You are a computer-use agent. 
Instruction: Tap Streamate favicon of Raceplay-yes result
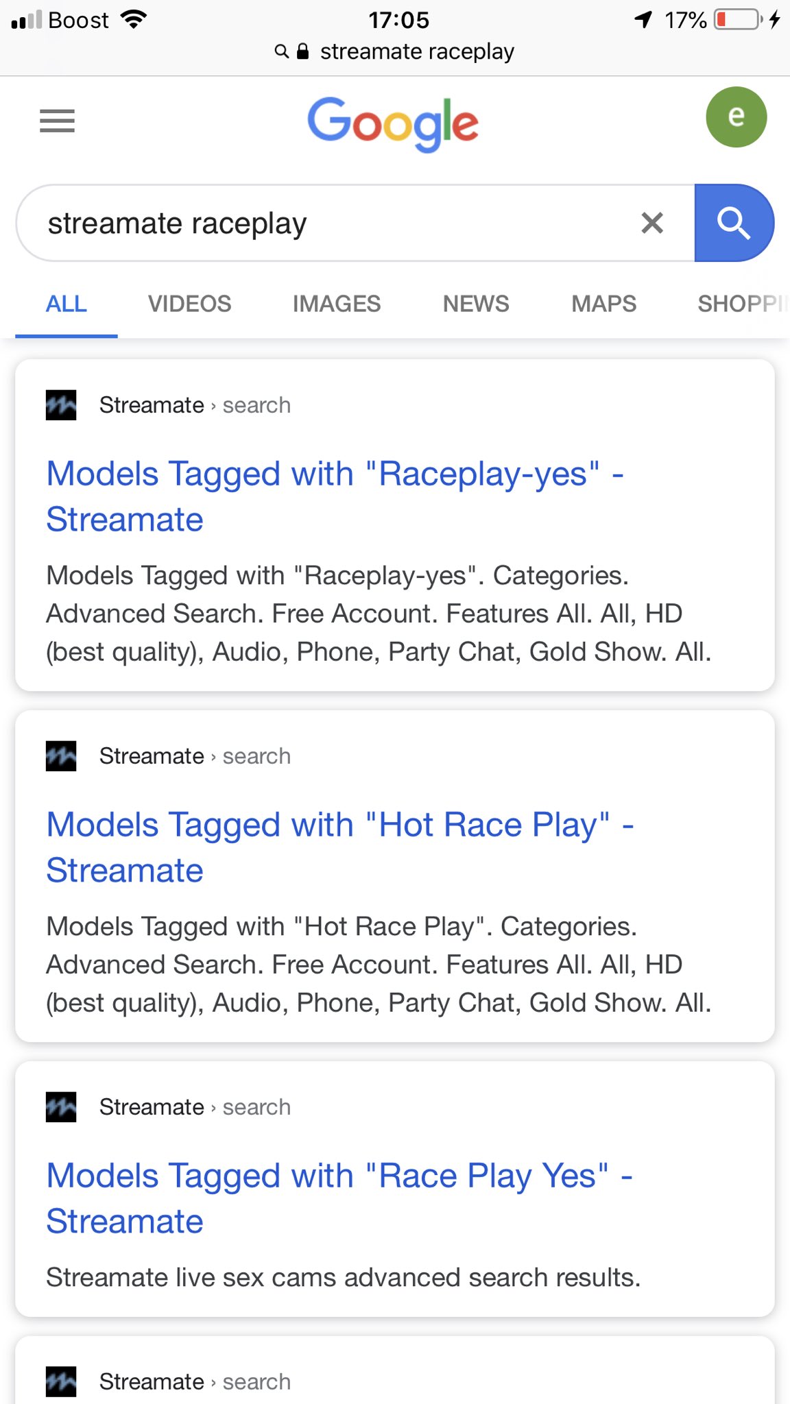61,405
